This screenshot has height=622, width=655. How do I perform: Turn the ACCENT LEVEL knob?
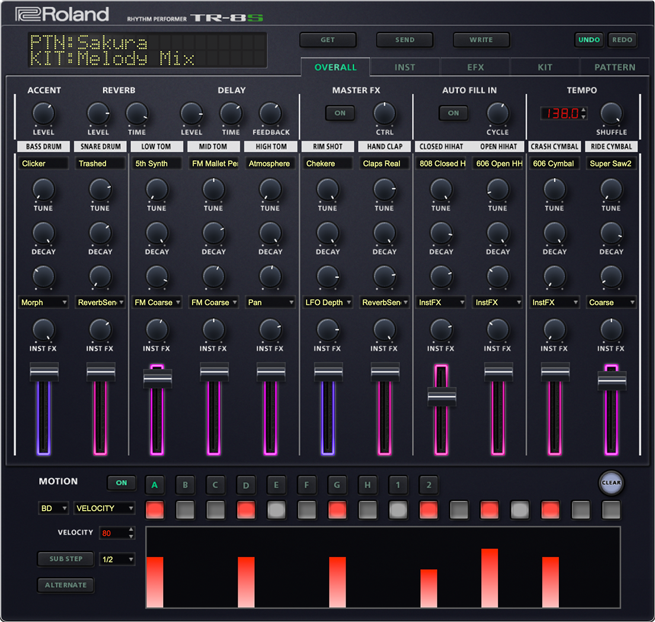tap(43, 112)
